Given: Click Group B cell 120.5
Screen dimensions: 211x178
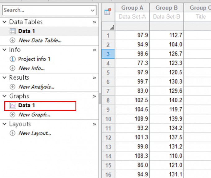Looking at the screenshot, I should [x=167, y=73].
